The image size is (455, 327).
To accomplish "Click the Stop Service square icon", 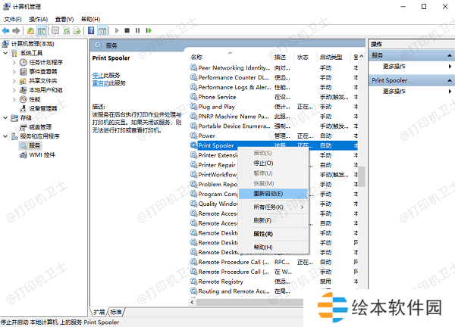I will pos(127,31).
